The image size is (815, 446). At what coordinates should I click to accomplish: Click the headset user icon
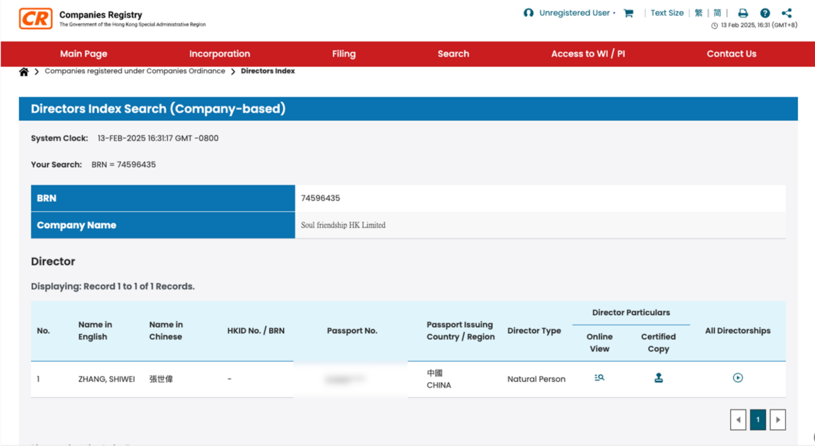[528, 13]
